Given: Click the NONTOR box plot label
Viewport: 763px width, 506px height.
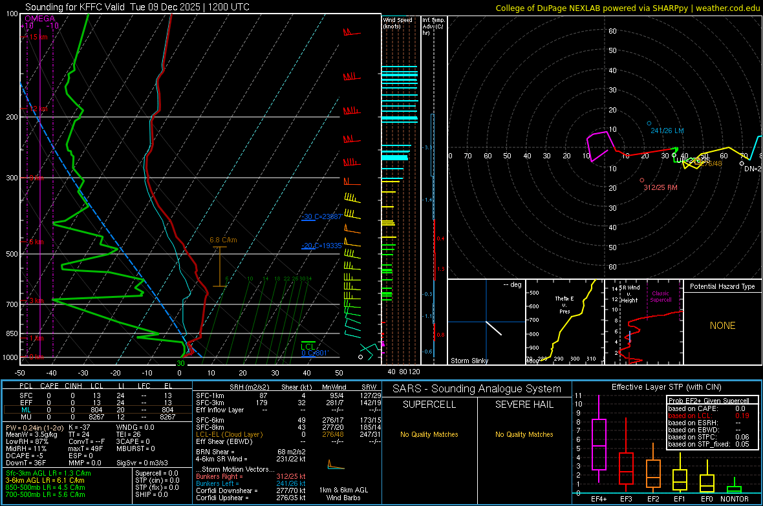Looking at the screenshot, I should [735, 499].
